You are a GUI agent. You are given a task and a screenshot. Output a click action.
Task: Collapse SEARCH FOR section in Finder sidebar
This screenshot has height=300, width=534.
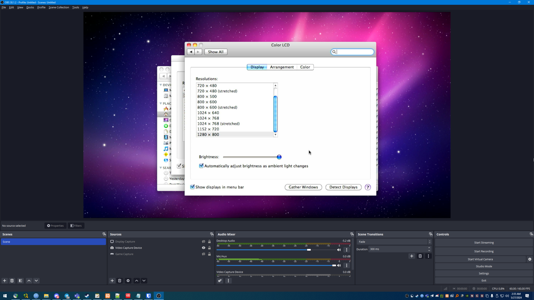point(161,168)
